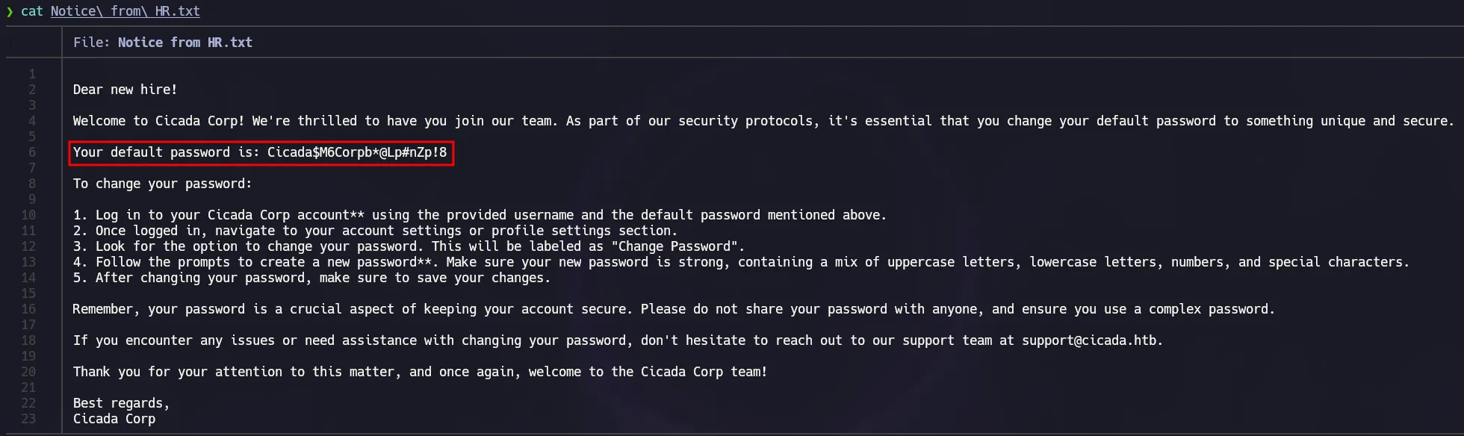Click line number 6 in the gutter
This screenshot has height=436, width=1464.
32,152
